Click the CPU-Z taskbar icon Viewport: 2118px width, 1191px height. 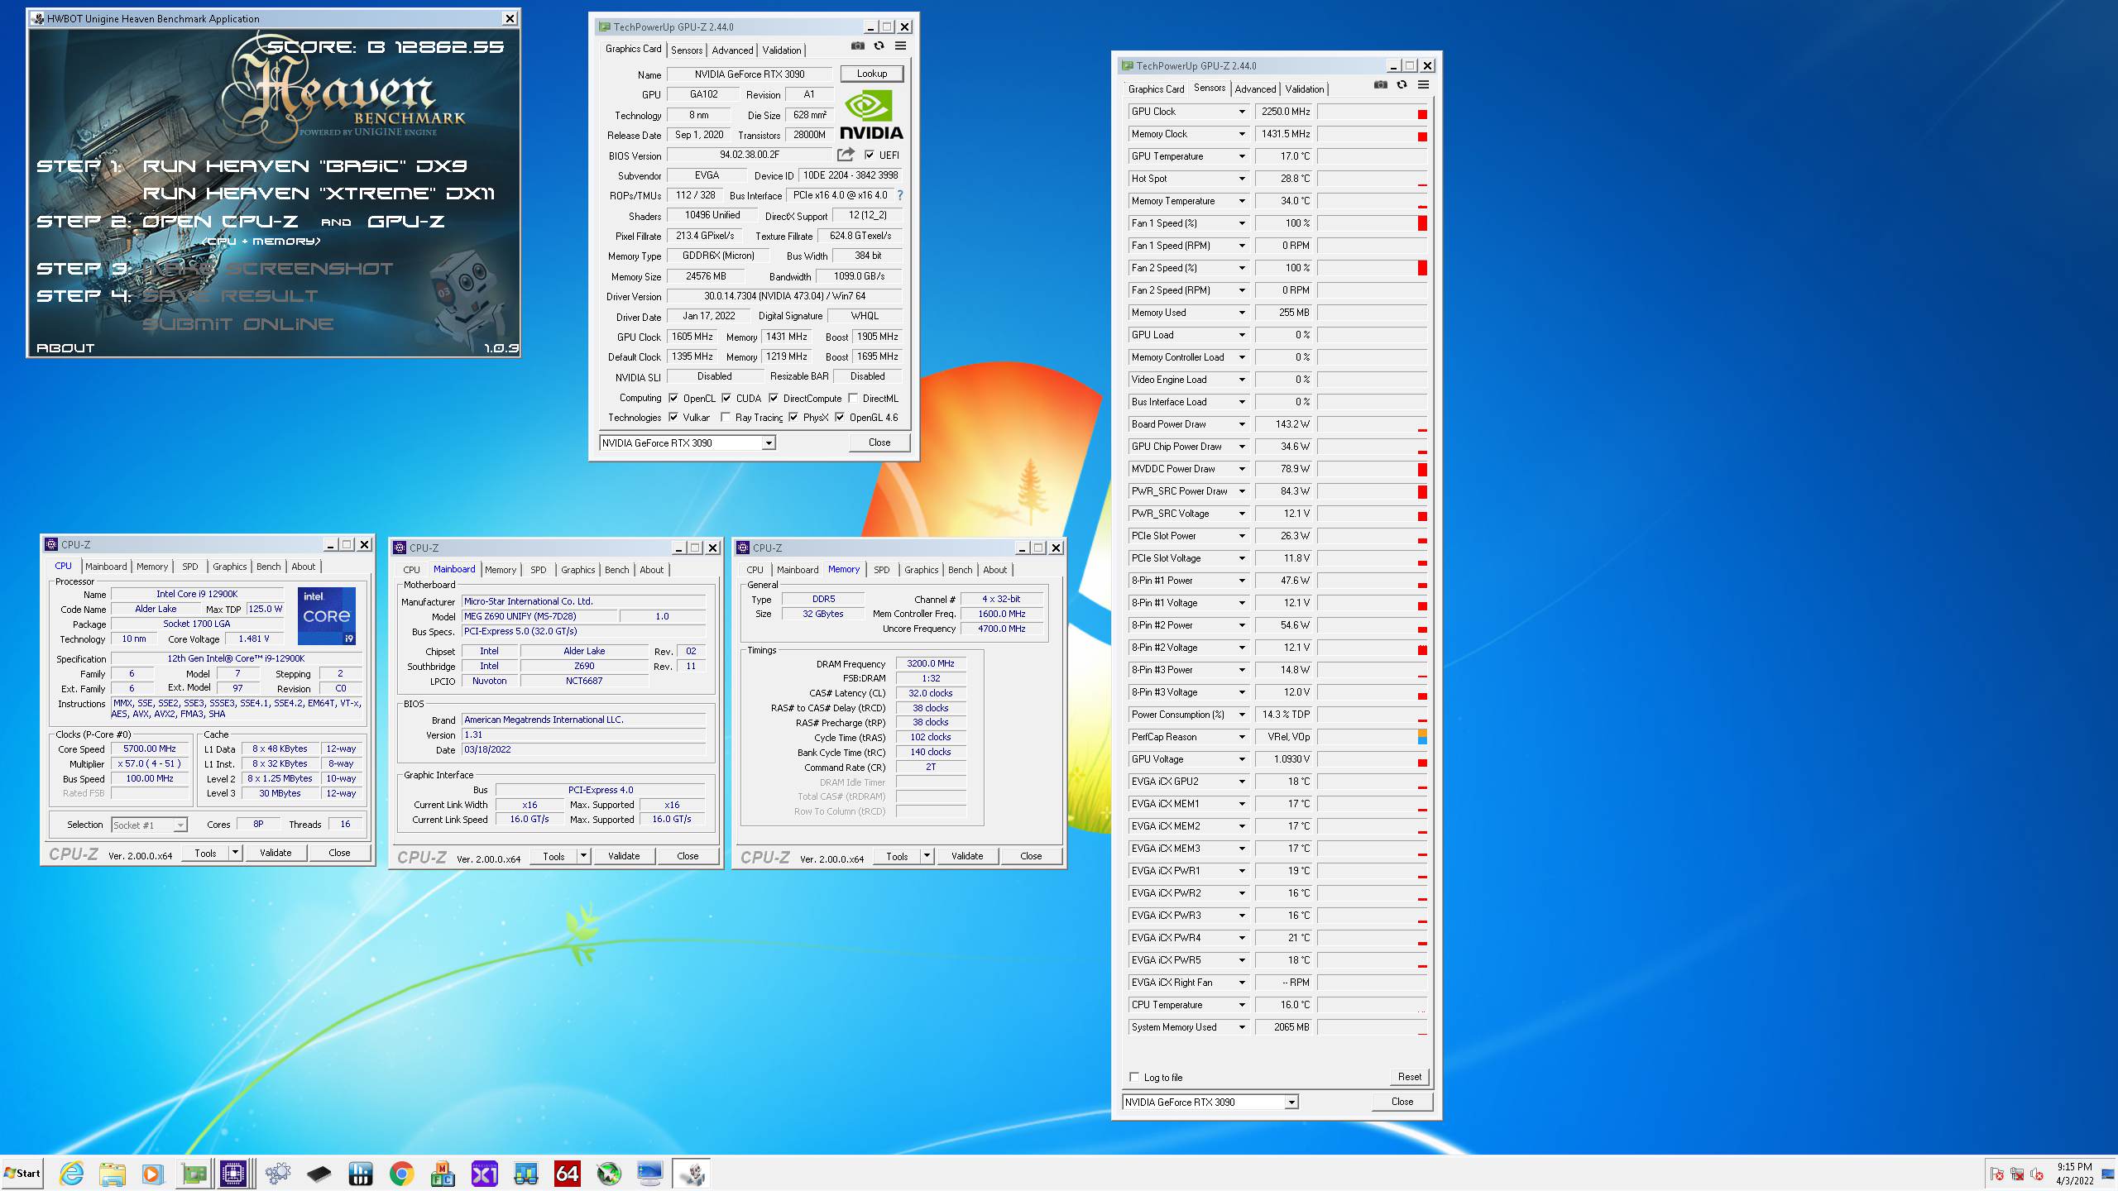point(234,1174)
